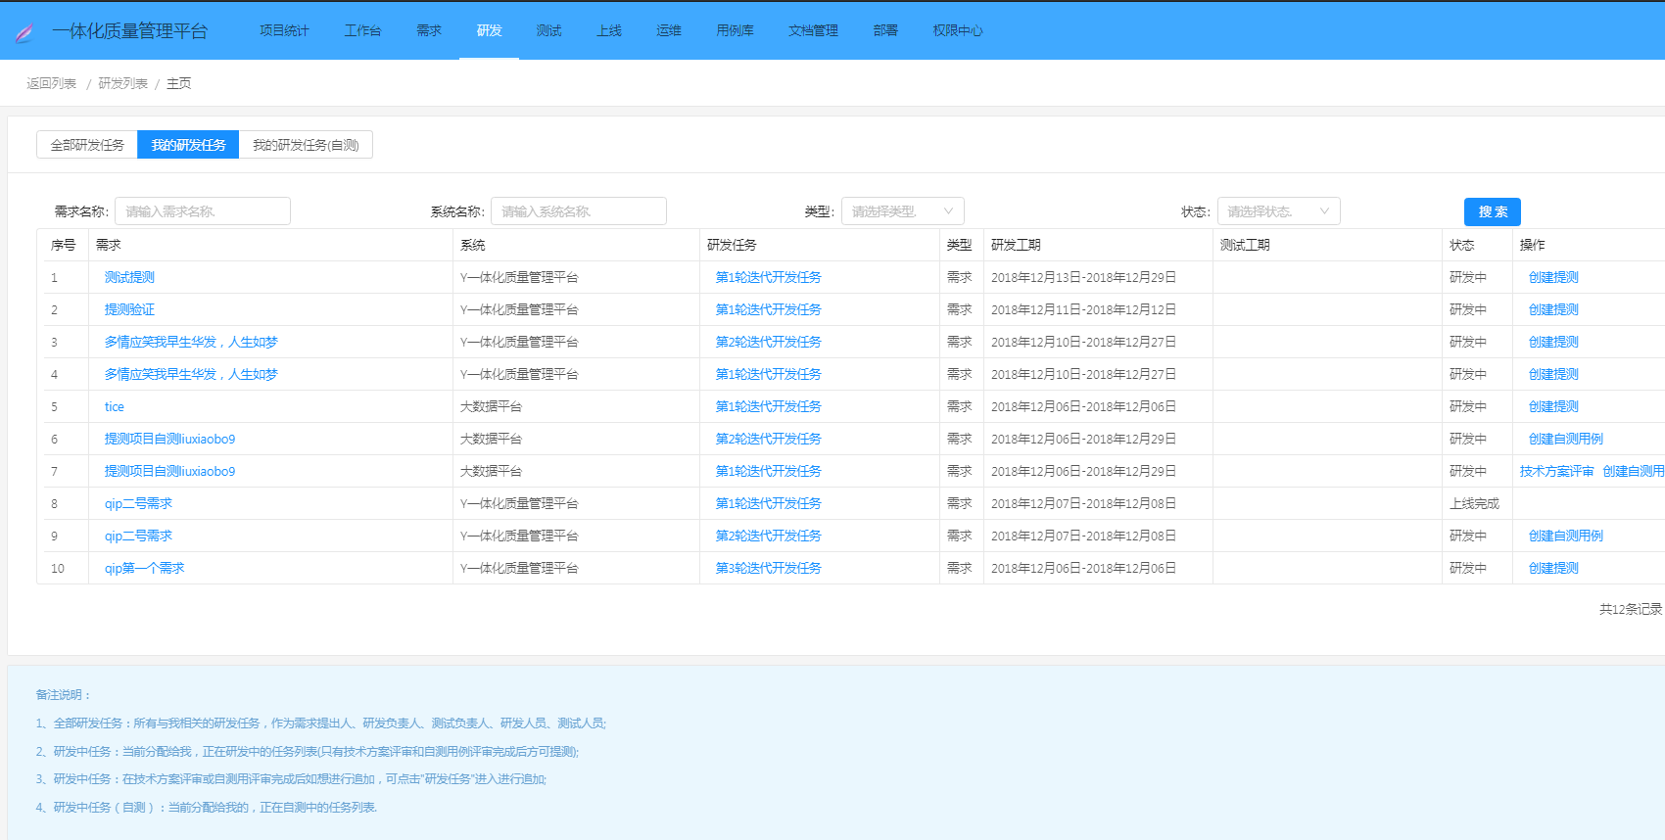Open row 4 requirement 多情应笑我早生华发
This screenshot has height=840, width=1665.
(x=191, y=374)
